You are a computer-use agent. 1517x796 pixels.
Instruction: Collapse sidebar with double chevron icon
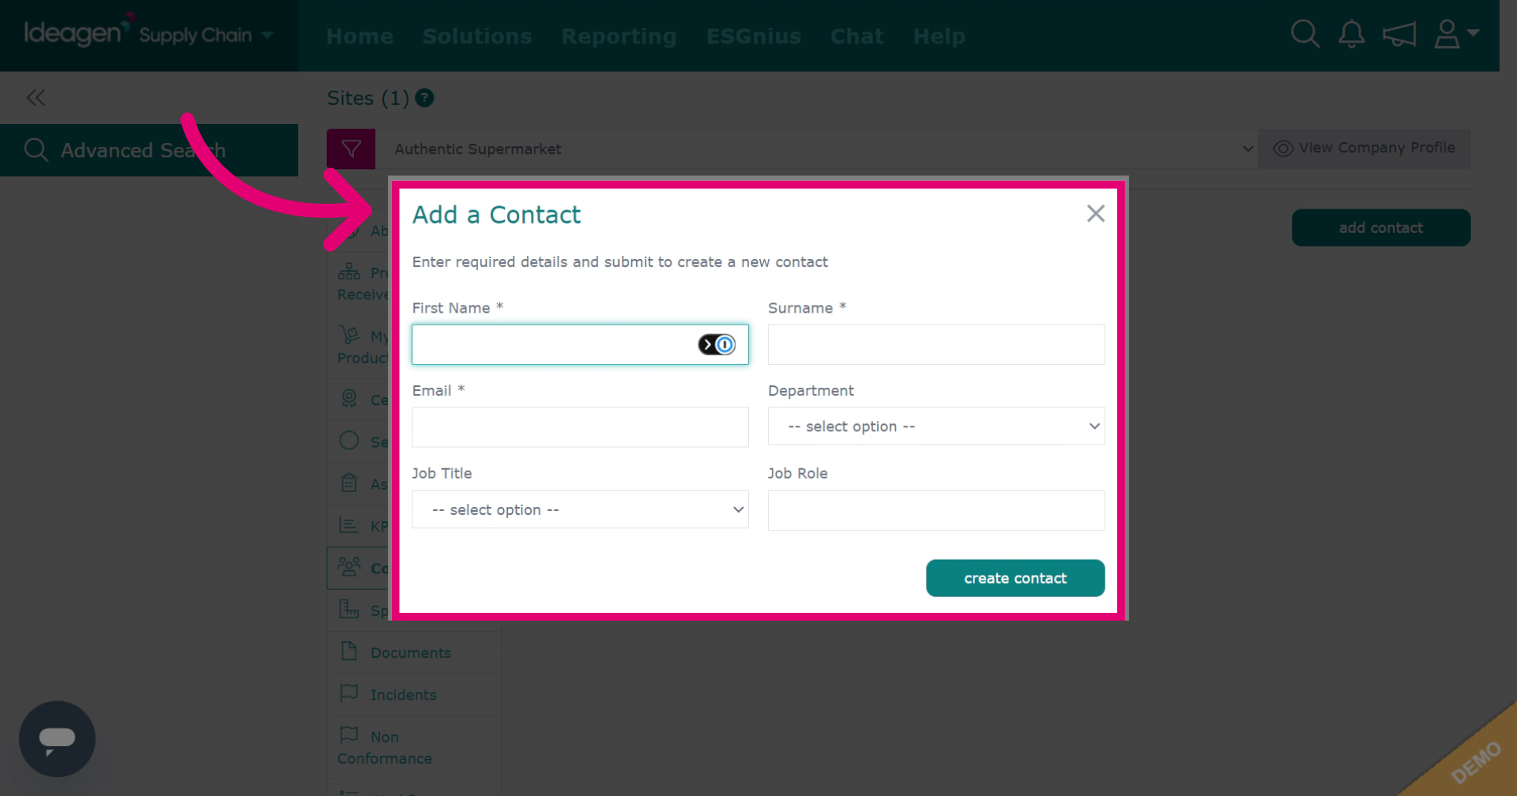click(36, 98)
